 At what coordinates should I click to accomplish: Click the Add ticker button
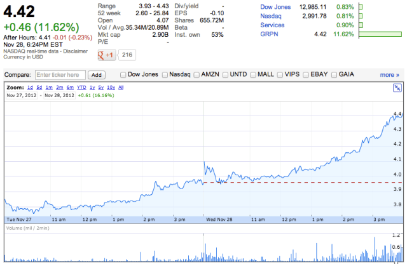pos(97,75)
